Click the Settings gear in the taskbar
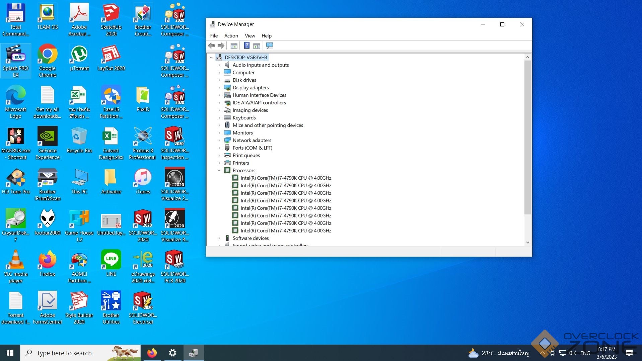This screenshot has height=361, width=642. tap(172, 353)
